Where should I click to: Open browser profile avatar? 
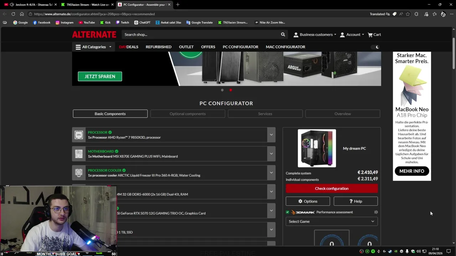coord(443,14)
